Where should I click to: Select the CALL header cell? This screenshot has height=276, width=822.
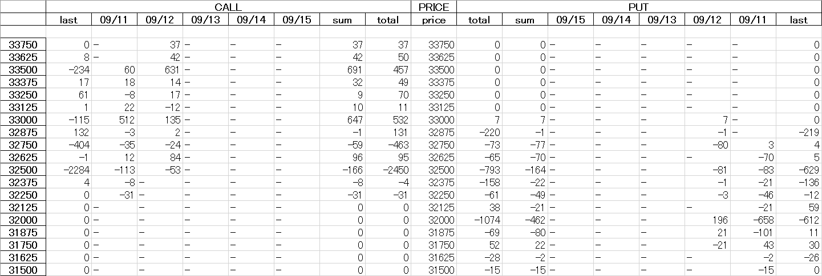228,7
